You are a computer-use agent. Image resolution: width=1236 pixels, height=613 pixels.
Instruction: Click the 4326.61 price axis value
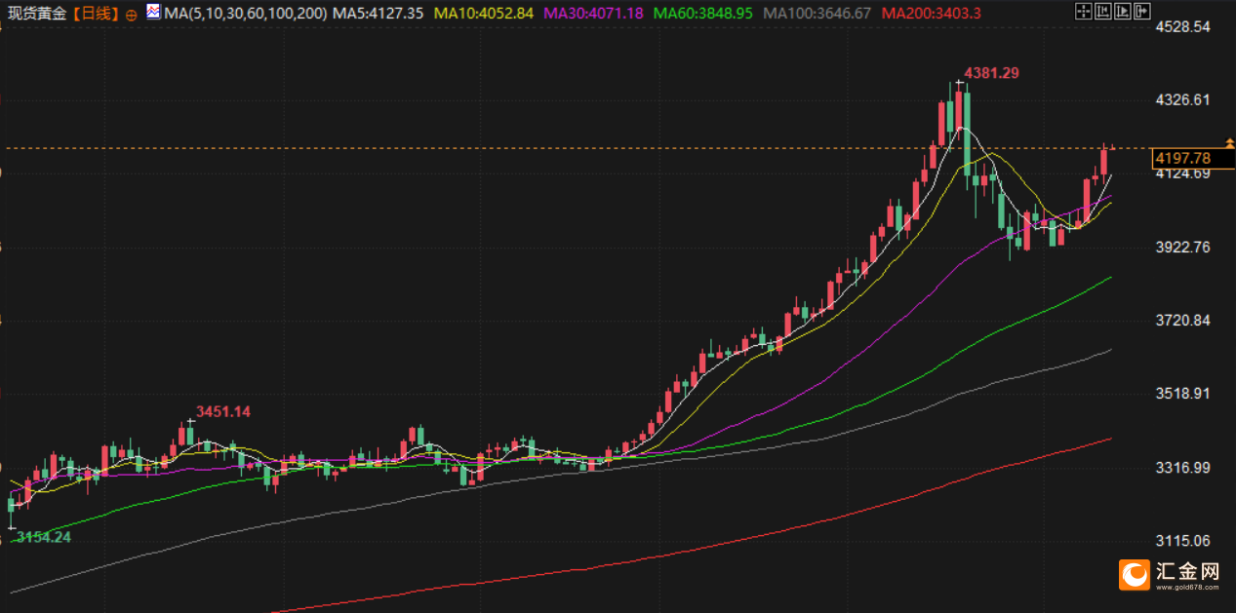pyautogui.click(x=1182, y=100)
